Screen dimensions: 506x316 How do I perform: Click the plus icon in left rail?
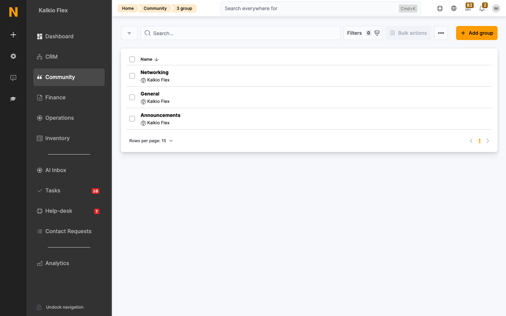click(13, 35)
